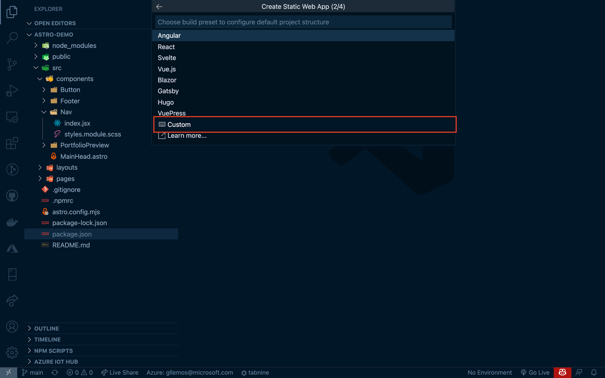Image resolution: width=605 pixels, height=378 pixels.
Task: Open the Docker view icon
Action: click(x=12, y=222)
